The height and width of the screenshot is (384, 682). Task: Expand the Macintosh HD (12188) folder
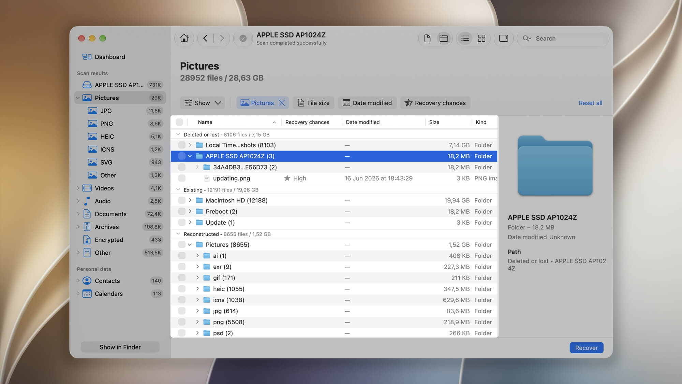(x=190, y=200)
